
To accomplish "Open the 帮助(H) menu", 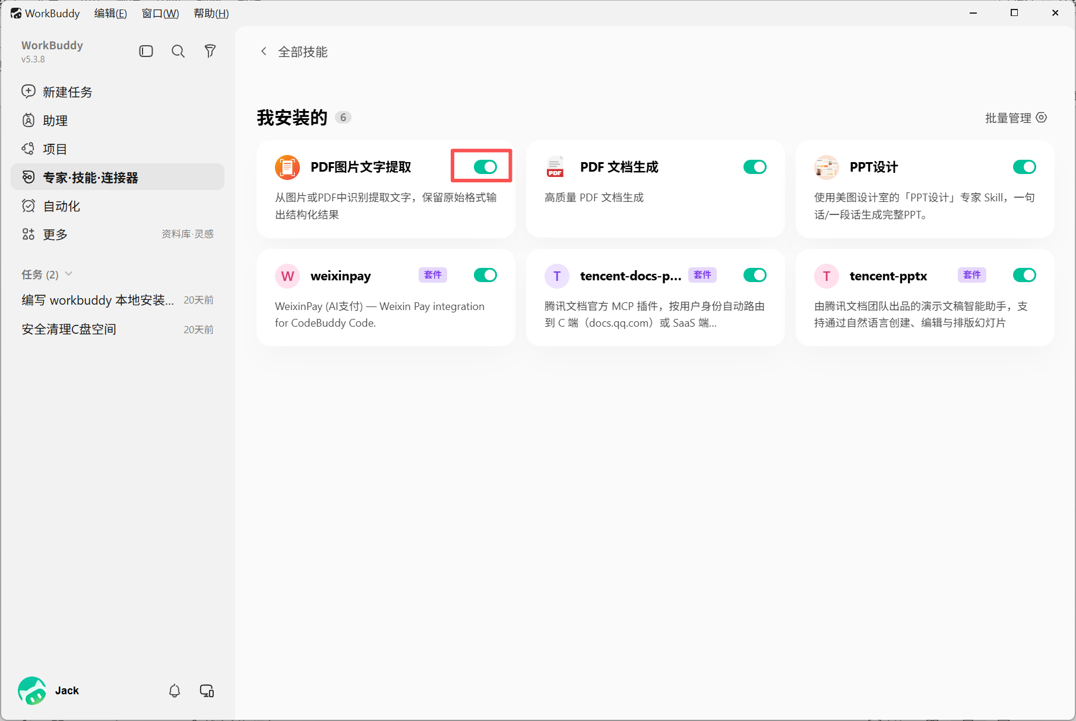I will click(x=211, y=13).
